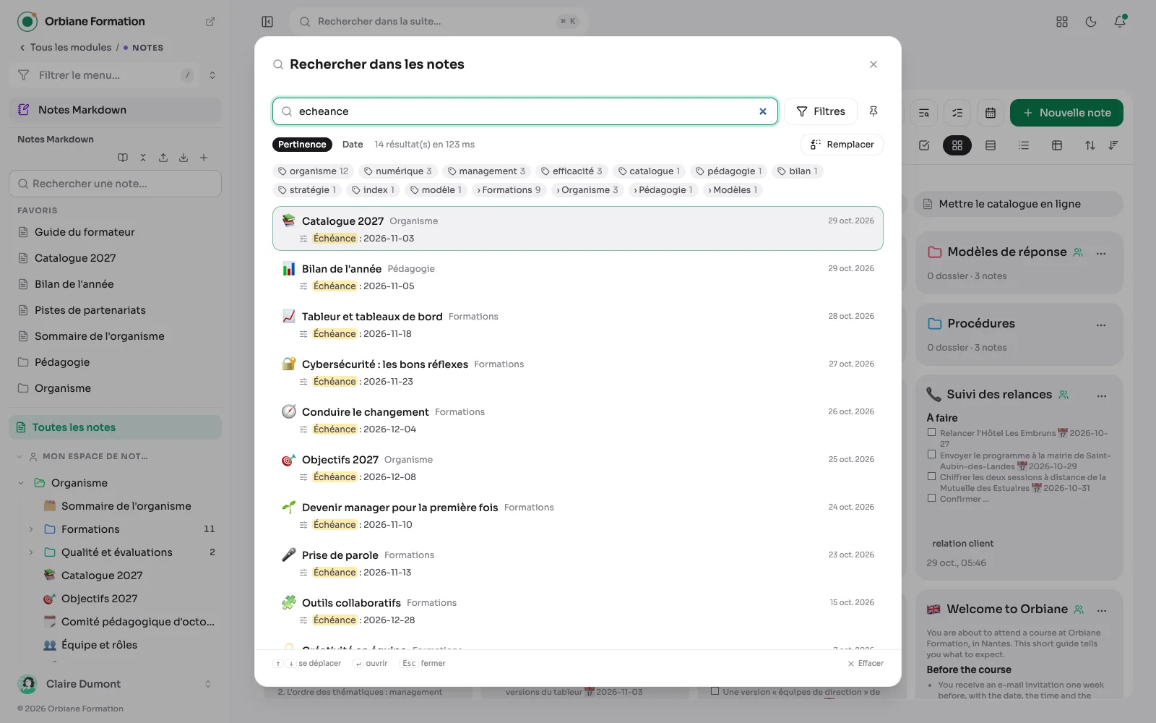Open Bilan de l'année search result
Screen dimensions: 1156x723
click(x=578, y=277)
